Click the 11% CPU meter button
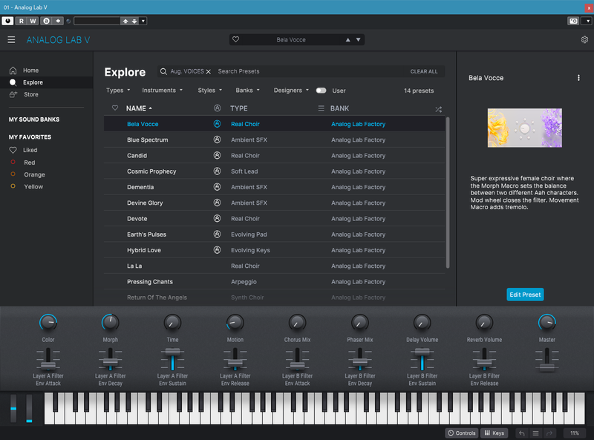The height and width of the screenshot is (440, 594). click(574, 433)
